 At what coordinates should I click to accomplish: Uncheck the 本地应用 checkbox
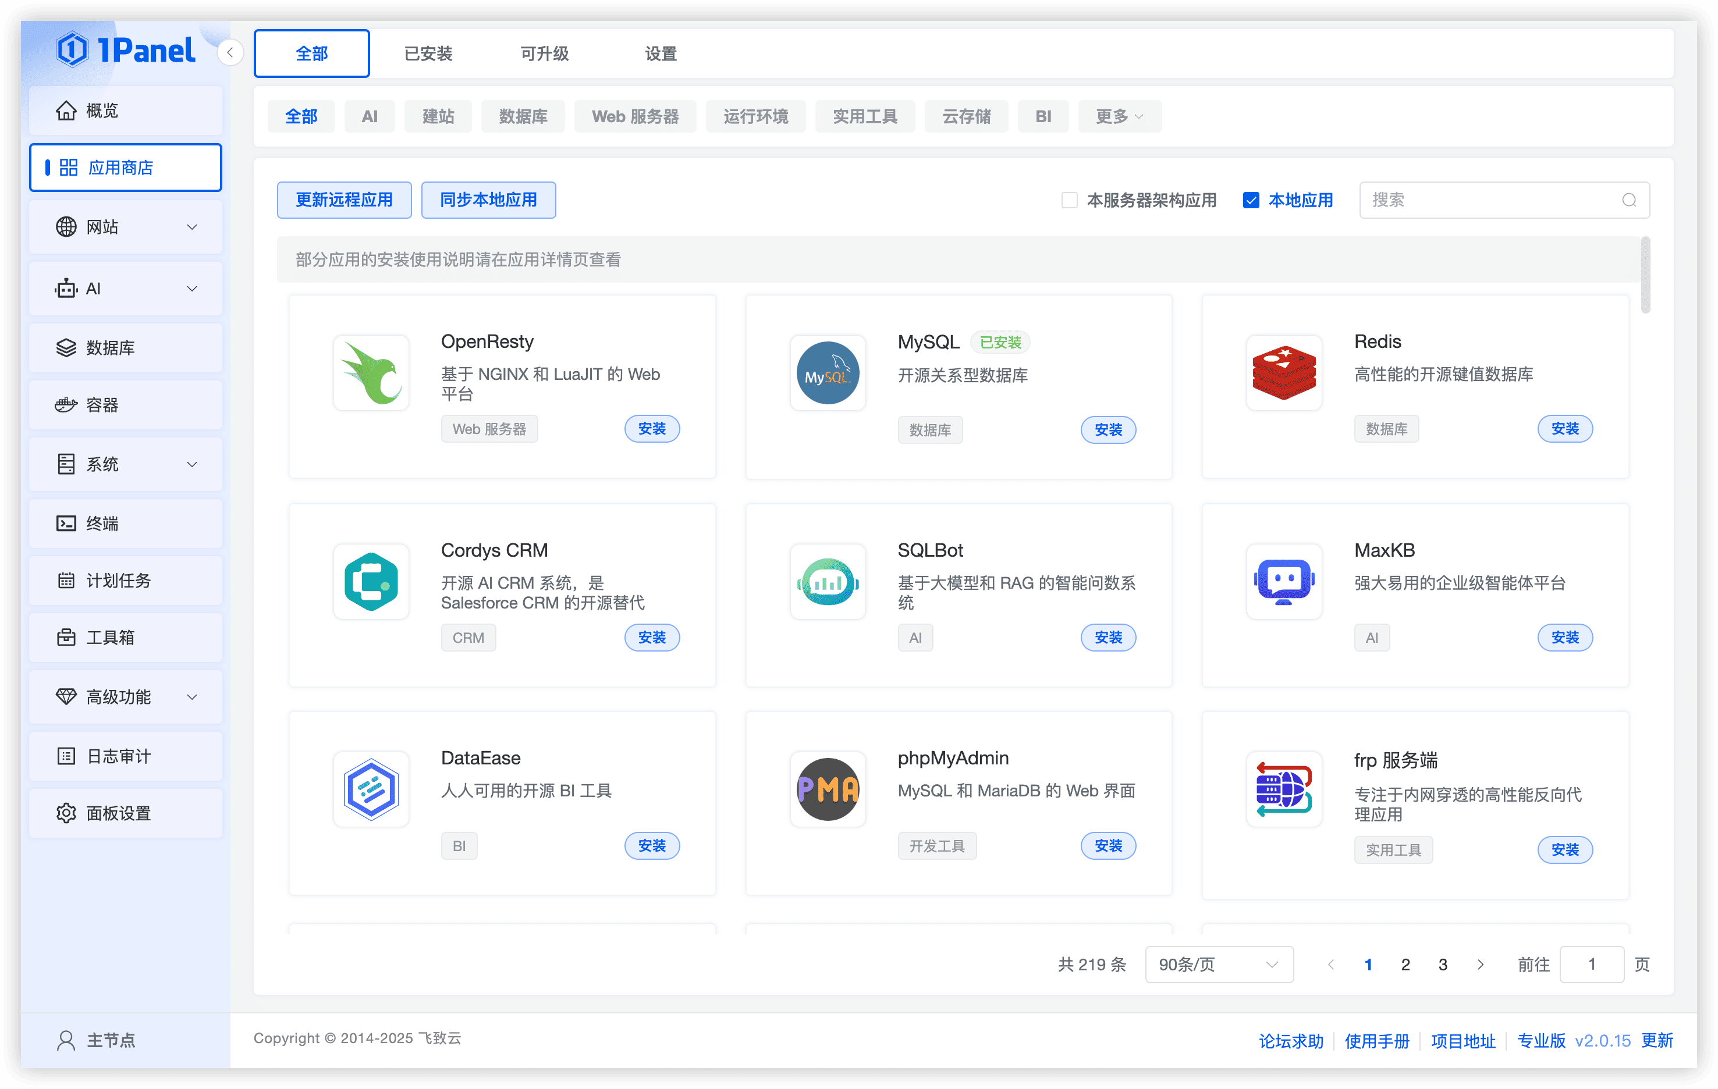[1251, 200]
